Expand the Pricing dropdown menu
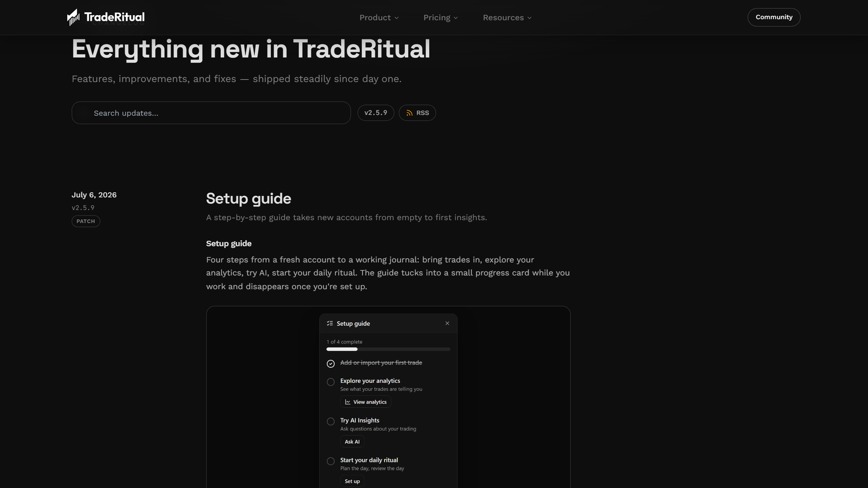The width and height of the screenshot is (868, 488). (x=441, y=17)
